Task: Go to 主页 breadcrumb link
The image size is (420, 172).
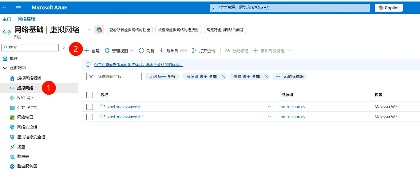Action: click(7, 19)
